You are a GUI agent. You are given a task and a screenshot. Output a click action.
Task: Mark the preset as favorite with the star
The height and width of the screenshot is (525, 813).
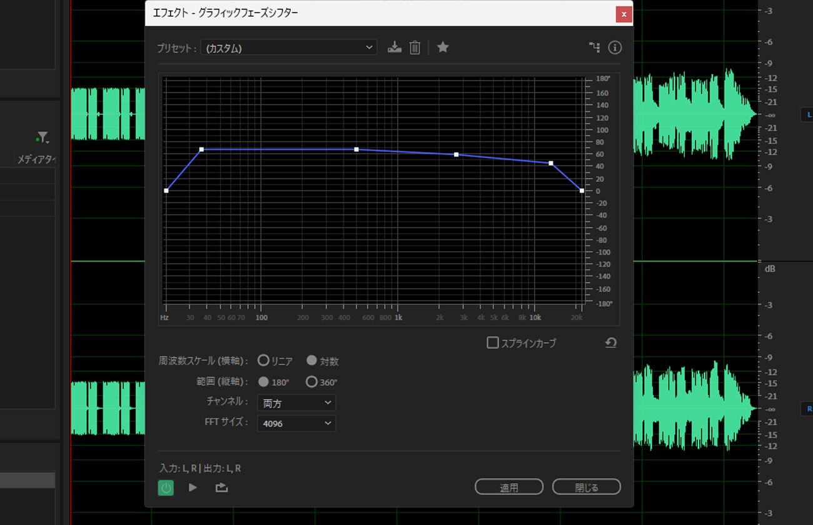pyautogui.click(x=443, y=47)
